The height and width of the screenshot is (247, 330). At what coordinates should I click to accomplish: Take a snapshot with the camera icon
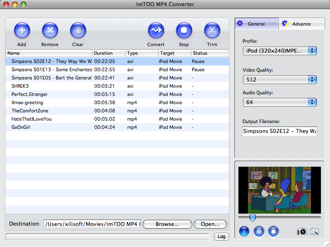[302, 231]
